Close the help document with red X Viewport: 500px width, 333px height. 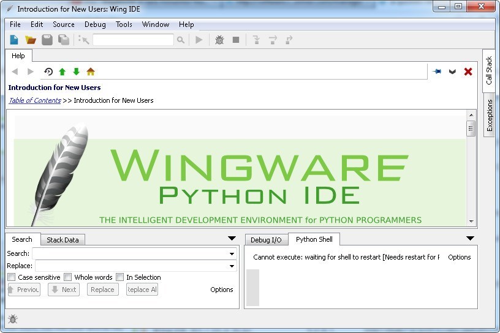click(x=468, y=72)
